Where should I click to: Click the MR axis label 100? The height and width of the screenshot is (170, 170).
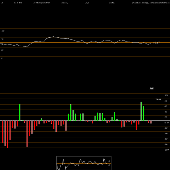(166, 96)
